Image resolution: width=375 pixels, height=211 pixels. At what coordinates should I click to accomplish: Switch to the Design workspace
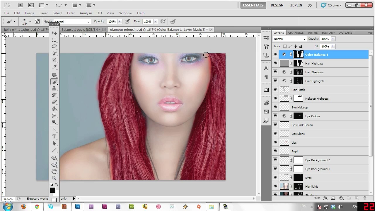[277, 5]
